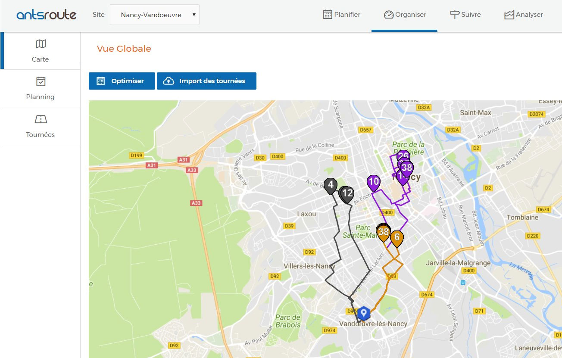Click the Vue Globale heading
The width and height of the screenshot is (562, 358).
click(124, 49)
